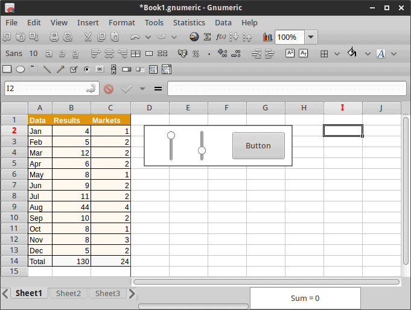The image size is (411, 310).
Task: Click the Copy icon
Action: click(x=101, y=37)
